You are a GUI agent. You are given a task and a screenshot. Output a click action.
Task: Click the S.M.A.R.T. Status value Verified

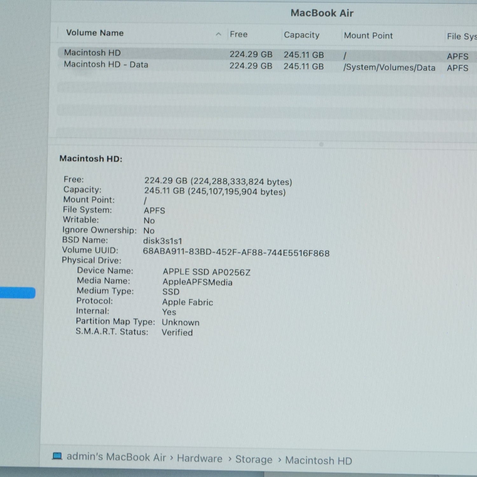point(177,332)
